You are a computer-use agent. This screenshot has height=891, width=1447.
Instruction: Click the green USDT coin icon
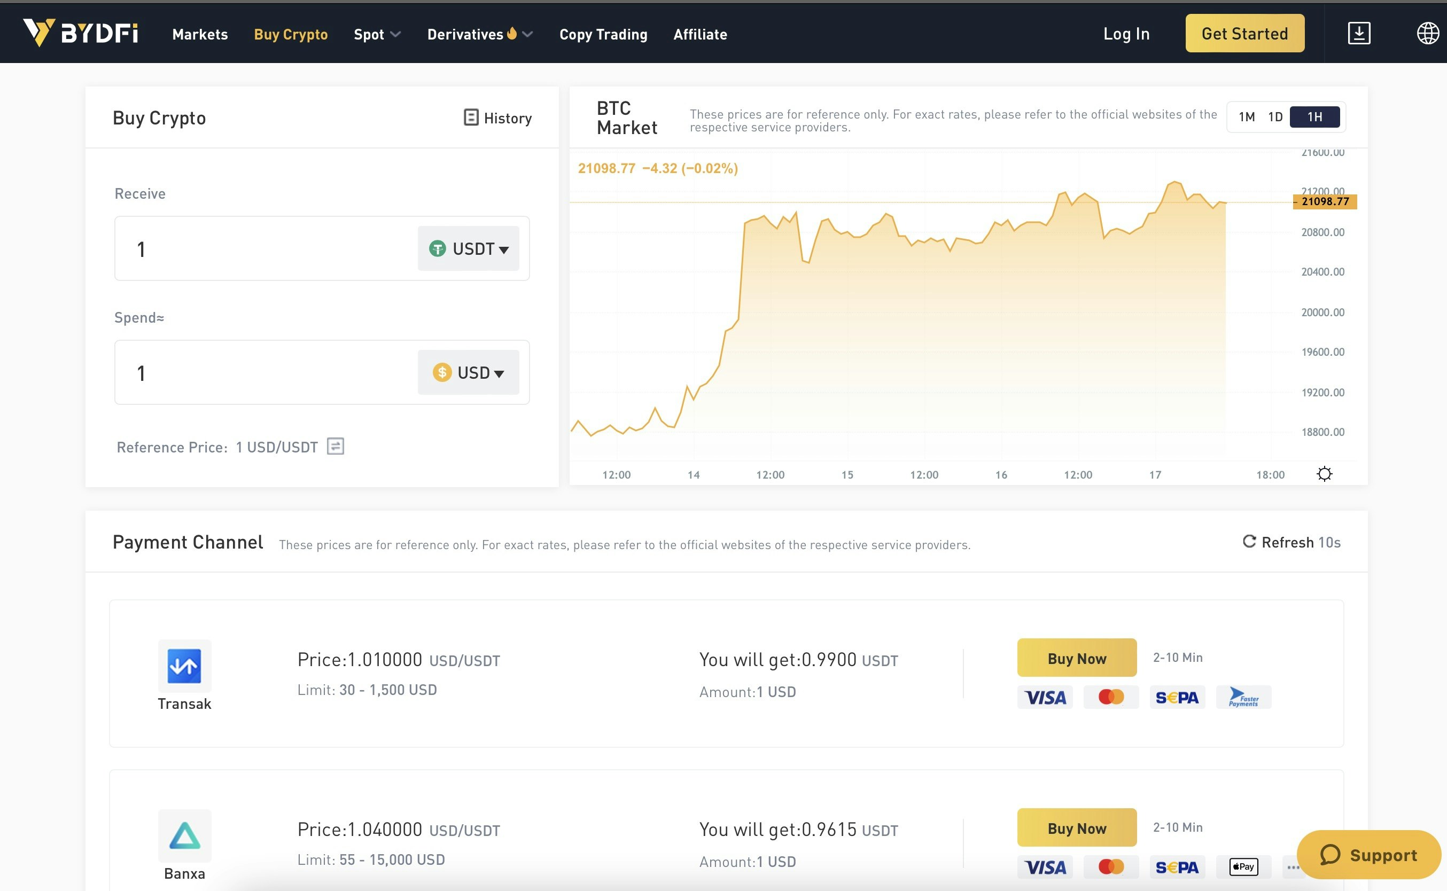click(x=437, y=249)
